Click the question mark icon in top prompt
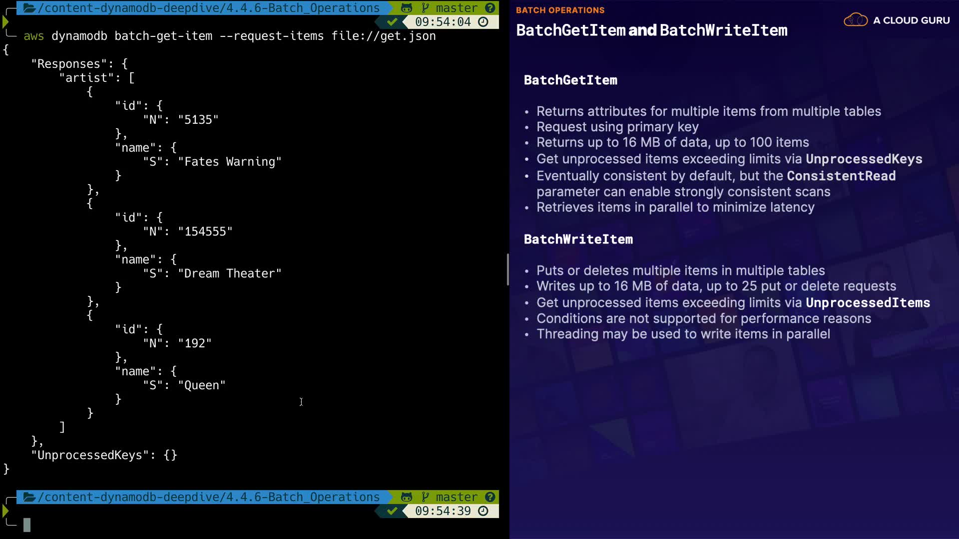This screenshot has width=959, height=539. [490, 8]
